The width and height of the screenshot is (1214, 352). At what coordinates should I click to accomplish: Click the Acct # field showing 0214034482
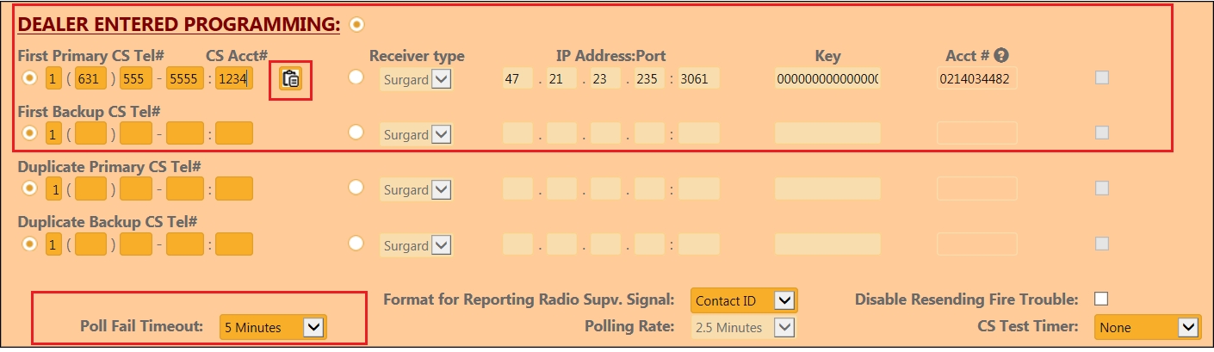point(976,79)
